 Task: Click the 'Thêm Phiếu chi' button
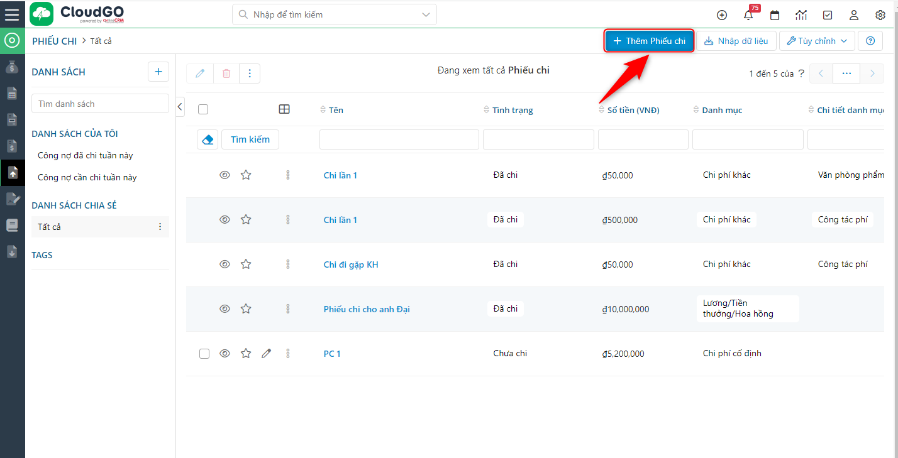pos(649,41)
